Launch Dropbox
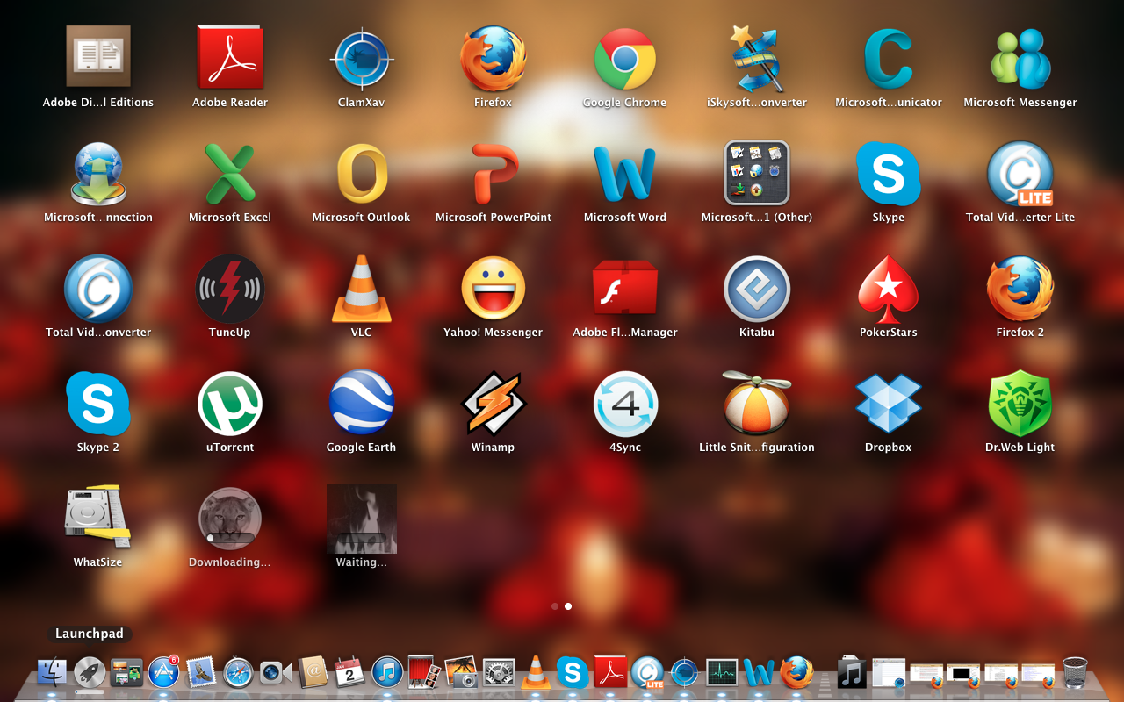Image resolution: width=1124 pixels, height=702 pixels. pyautogui.click(x=889, y=404)
